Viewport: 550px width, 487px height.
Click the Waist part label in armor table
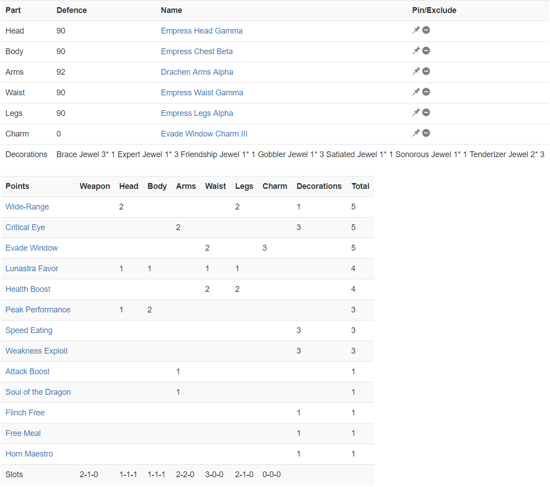tap(15, 93)
